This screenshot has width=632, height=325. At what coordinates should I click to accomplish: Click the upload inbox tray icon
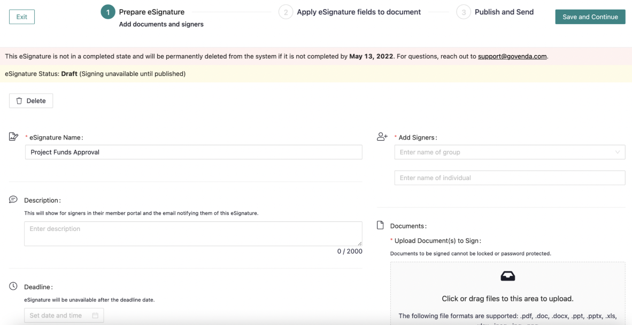[x=508, y=276]
